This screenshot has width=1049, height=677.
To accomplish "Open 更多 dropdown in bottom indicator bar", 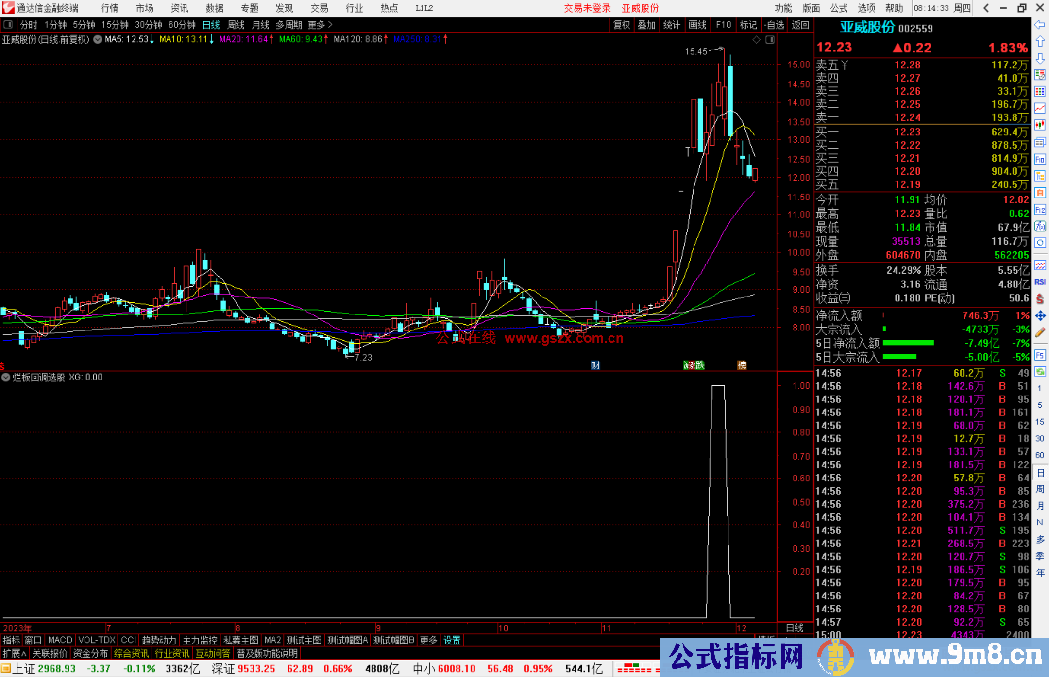I will pos(427,640).
